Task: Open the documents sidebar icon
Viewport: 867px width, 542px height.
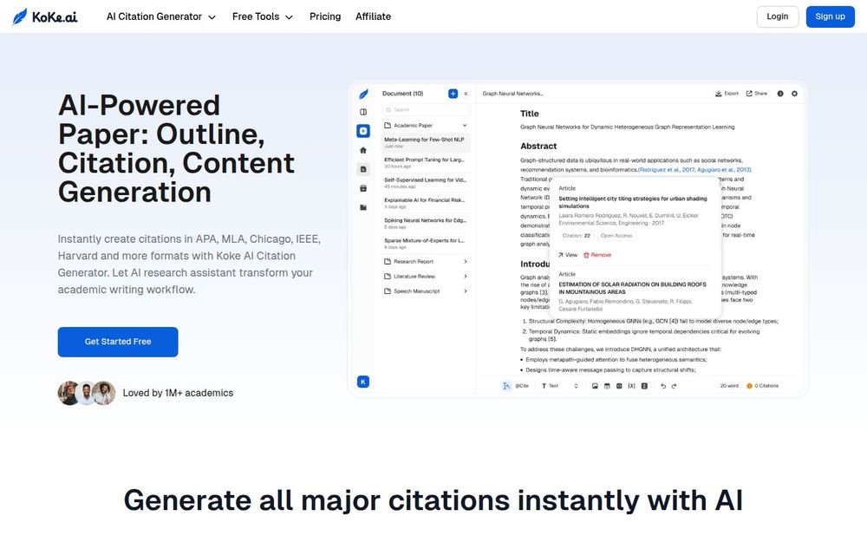Action: (363, 169)
